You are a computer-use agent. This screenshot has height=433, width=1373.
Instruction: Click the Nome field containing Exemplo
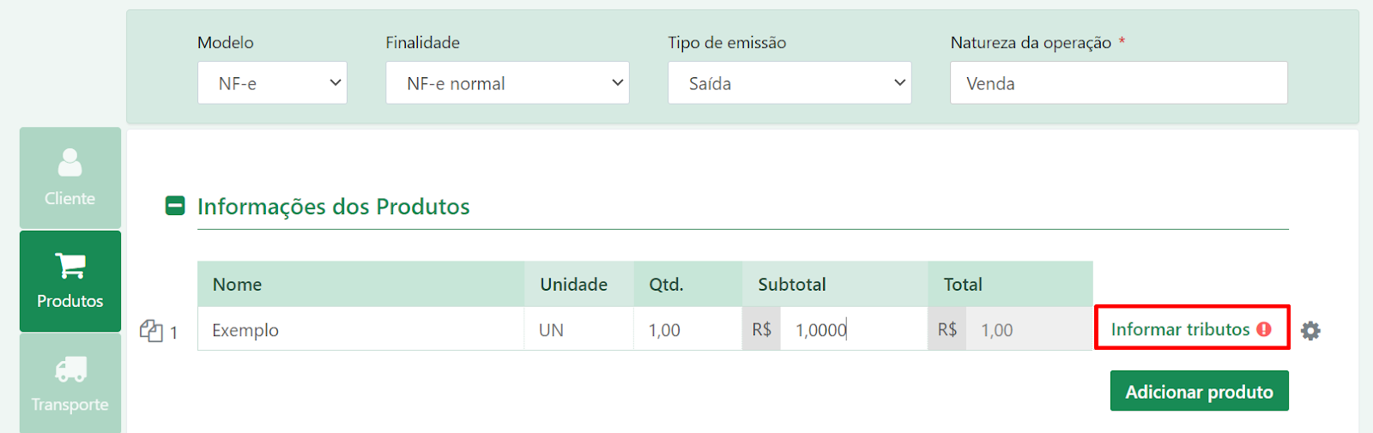[361, 329]
